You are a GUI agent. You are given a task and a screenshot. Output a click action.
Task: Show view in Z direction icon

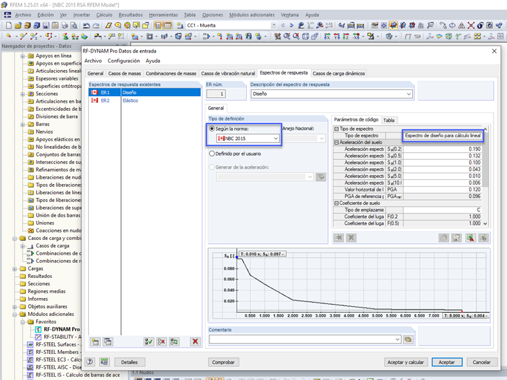click(346, 37)
